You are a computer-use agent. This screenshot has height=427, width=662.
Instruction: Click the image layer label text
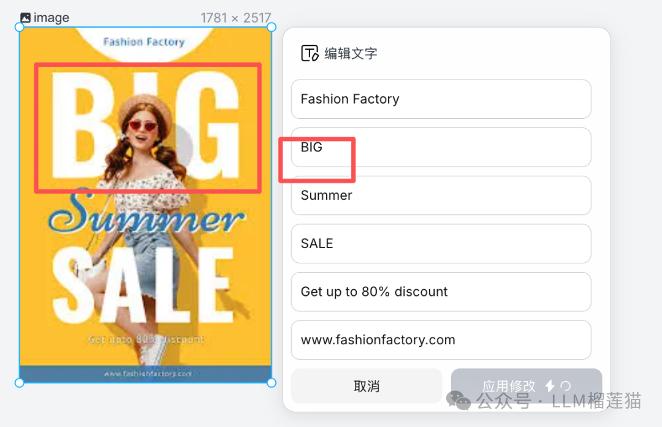51,18
